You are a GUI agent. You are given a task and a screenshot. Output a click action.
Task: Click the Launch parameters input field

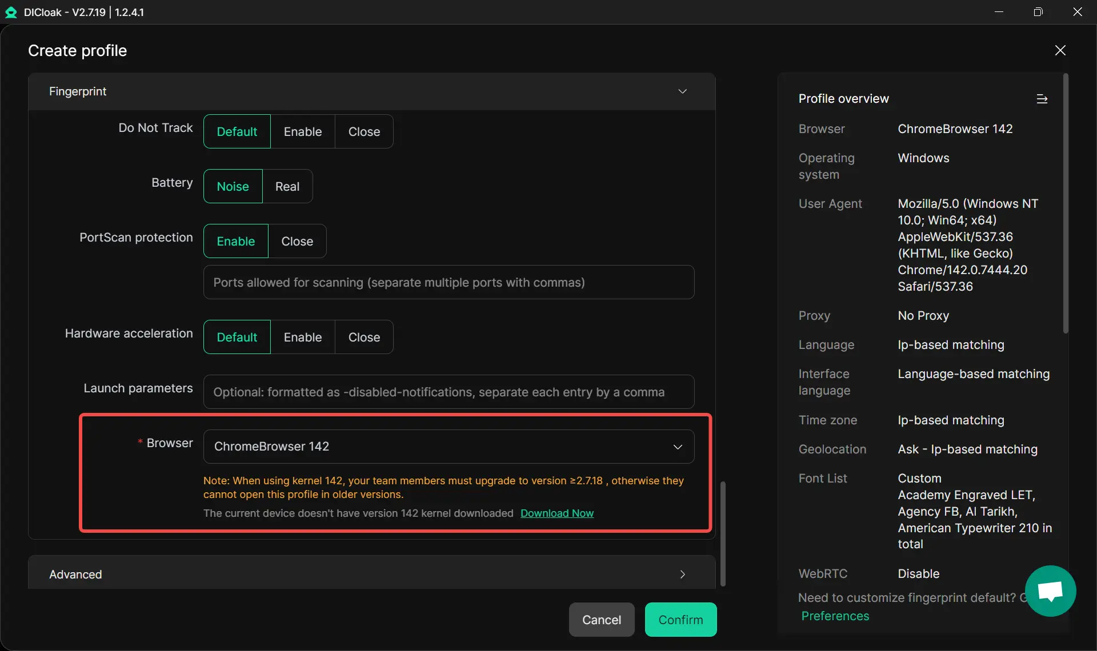(x=449, y=392)
